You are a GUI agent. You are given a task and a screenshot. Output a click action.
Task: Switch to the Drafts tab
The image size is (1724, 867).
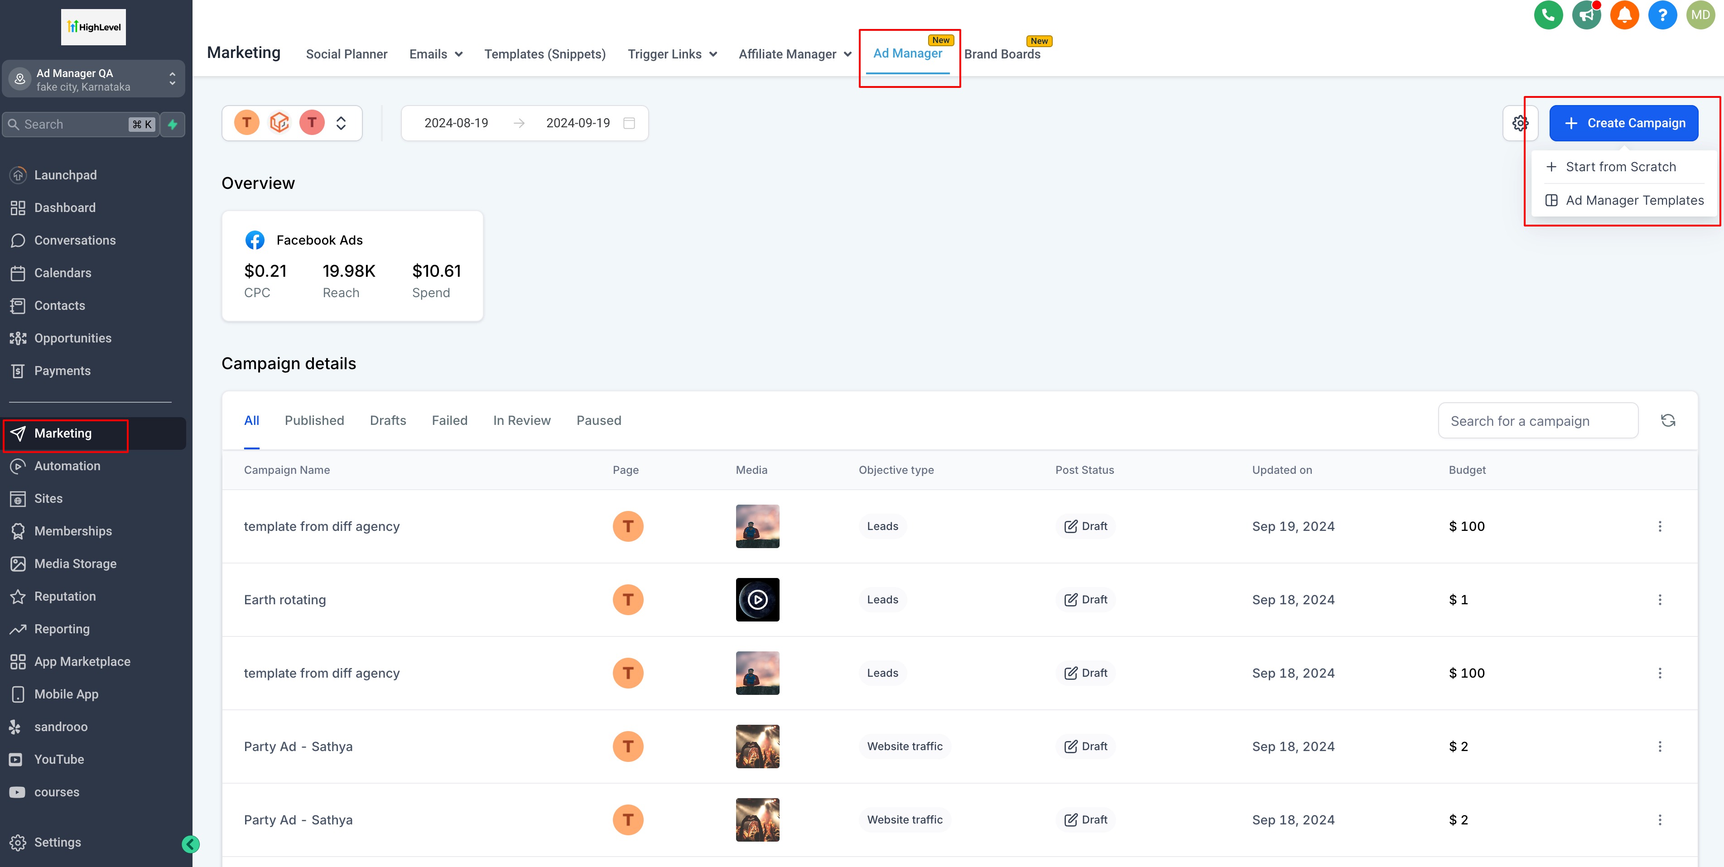point(387,420)
